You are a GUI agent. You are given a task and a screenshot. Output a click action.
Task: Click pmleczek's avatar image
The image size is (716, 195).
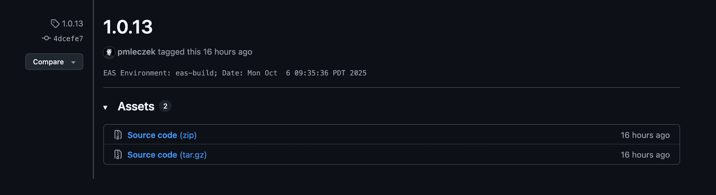point(109,52)
